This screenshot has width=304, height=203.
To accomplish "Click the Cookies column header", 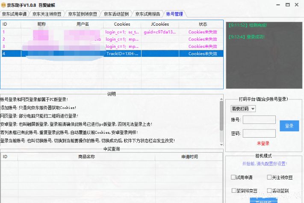I will coord(122,24).
